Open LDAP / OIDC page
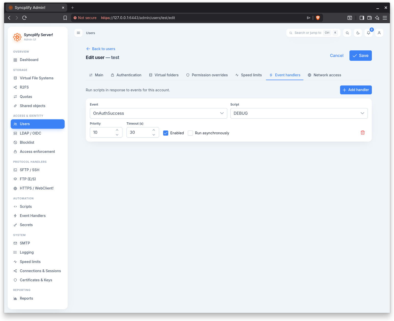The height and width of the screenshot is (321, 394). pyautogui.click(x=38, y=133)
